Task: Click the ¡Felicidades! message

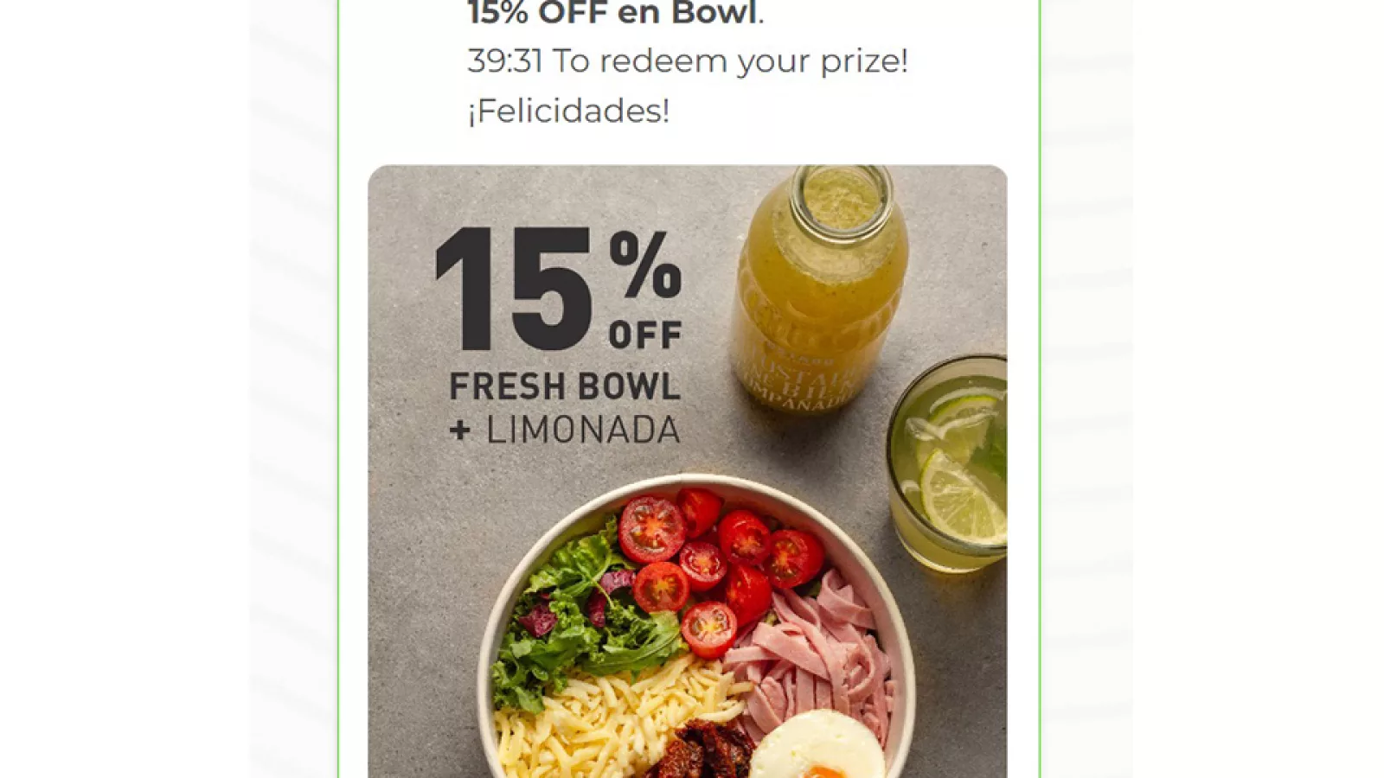Action: pyautogui.click(x=568, y=111)
